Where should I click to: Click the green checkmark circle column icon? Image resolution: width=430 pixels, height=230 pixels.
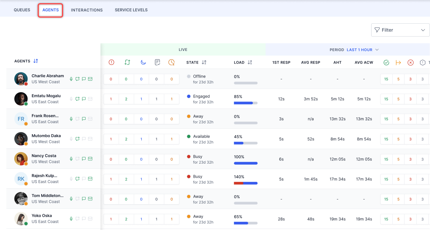coord(386,62)
